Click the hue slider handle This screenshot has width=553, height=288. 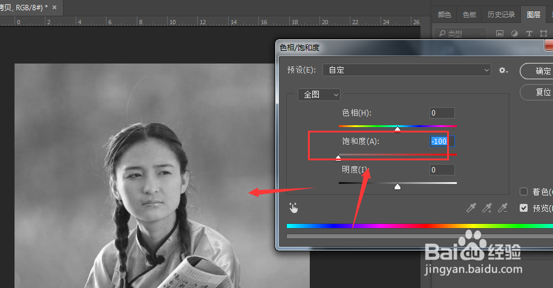pos(398,129)
